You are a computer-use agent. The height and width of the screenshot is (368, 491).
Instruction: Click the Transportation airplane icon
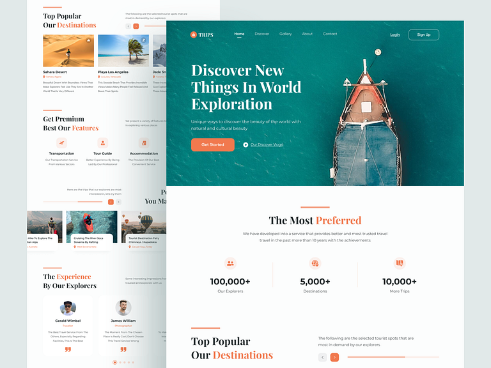tap(61, 142)
